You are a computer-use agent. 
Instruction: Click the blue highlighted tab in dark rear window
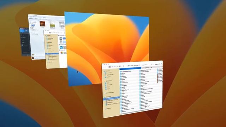22,31
